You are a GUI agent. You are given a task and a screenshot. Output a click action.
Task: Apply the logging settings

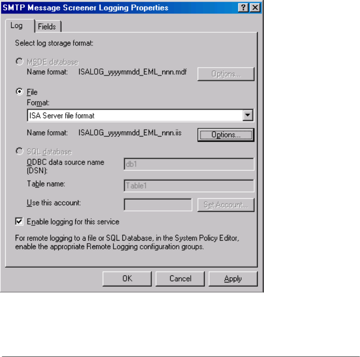coord(233,279)
